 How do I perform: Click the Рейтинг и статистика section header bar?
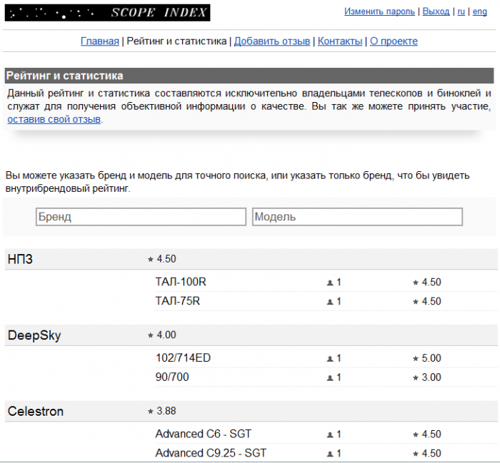point(249,76)
